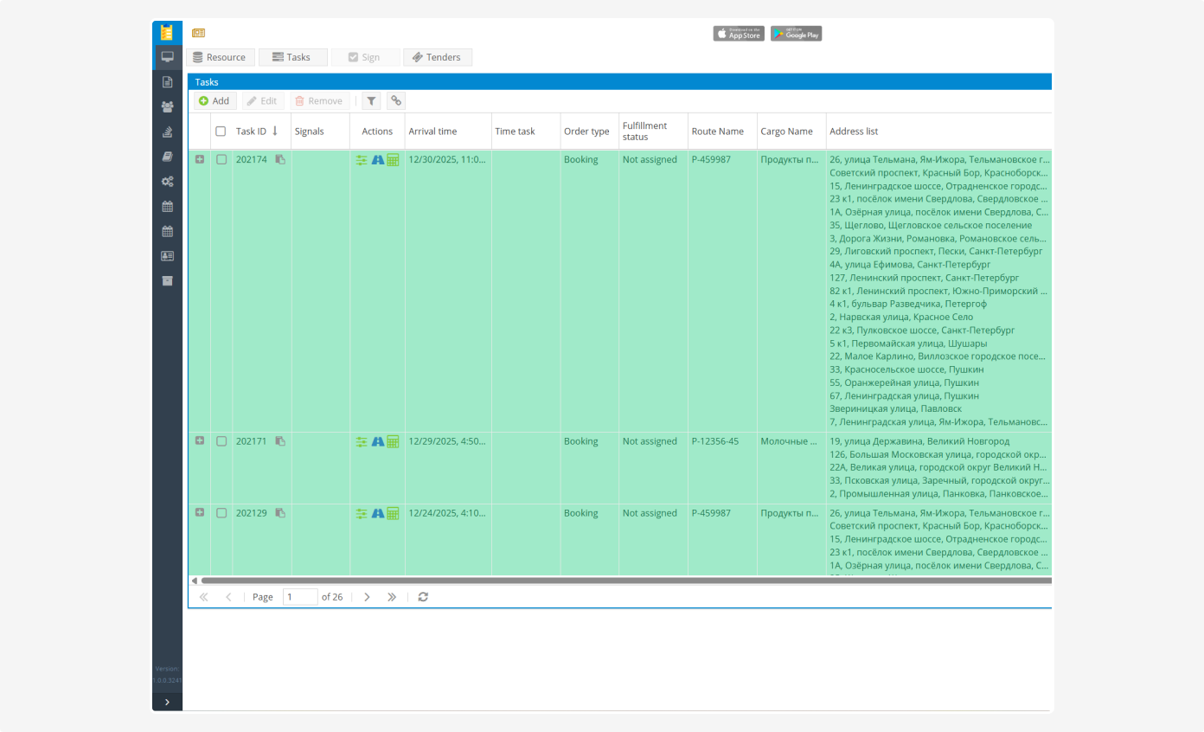Expand the row for task 202174
The height and width of the screenshot is (732, 1204).
click(x=200, y=159)
